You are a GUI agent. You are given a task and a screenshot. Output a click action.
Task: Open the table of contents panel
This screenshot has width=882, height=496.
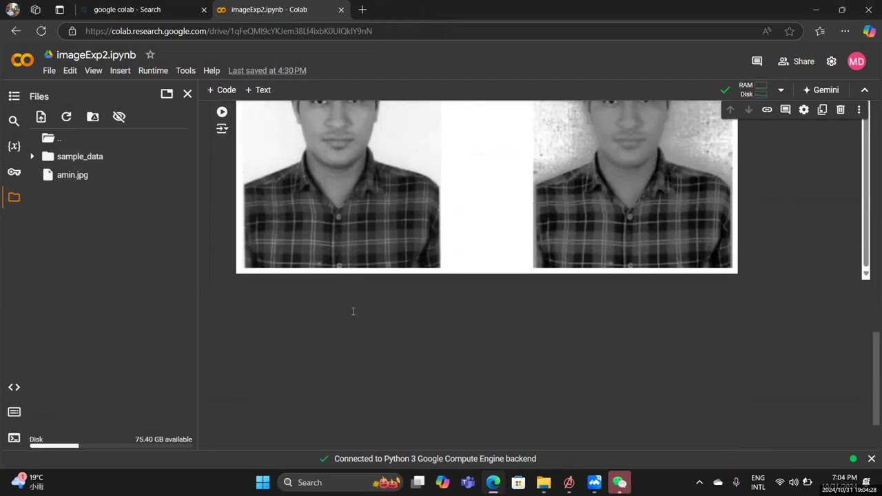click(14, 96)
